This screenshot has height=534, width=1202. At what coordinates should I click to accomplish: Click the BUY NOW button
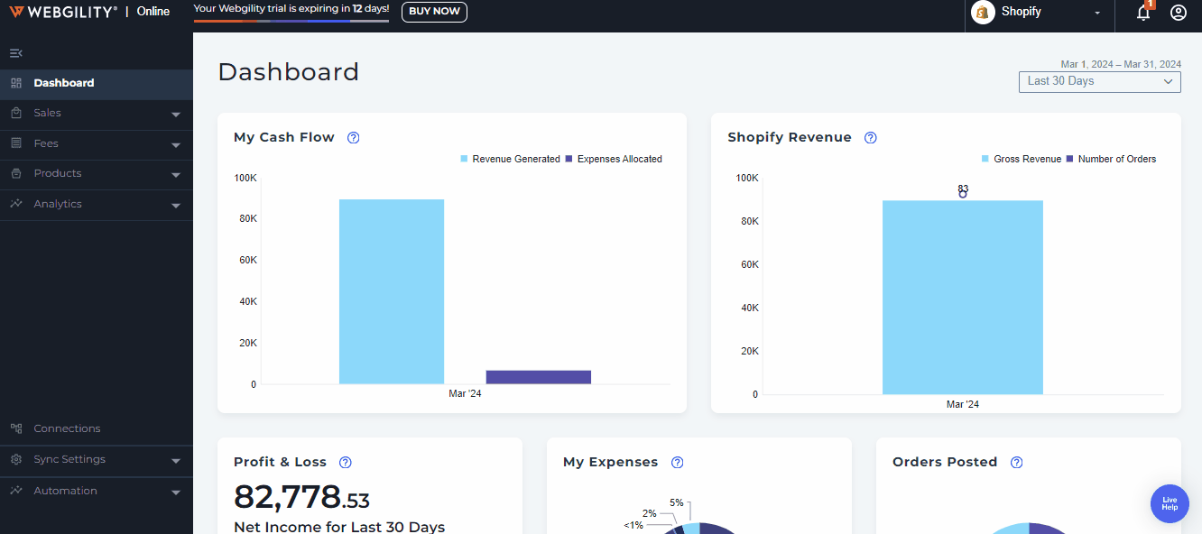pos(434,12)
